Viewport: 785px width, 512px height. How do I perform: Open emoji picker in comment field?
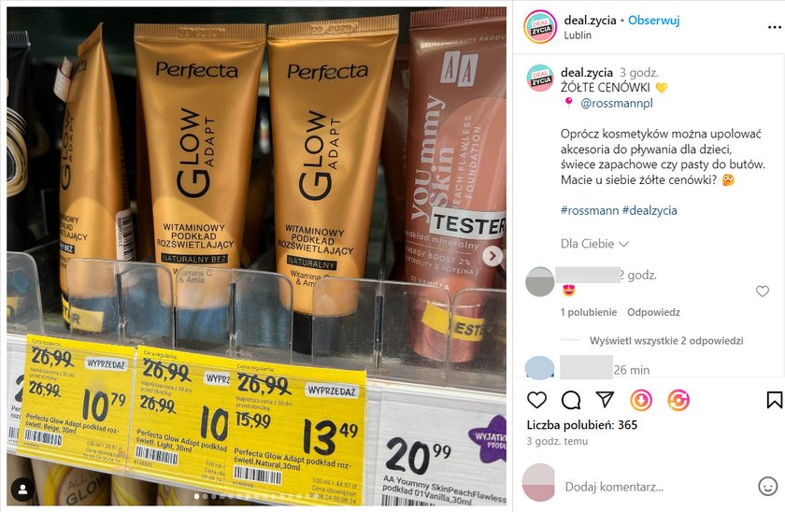point(767,486)
